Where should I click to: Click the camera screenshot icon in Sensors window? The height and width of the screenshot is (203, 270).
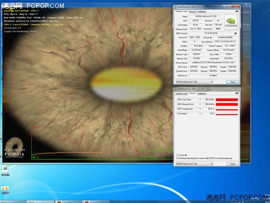[237, 93]
